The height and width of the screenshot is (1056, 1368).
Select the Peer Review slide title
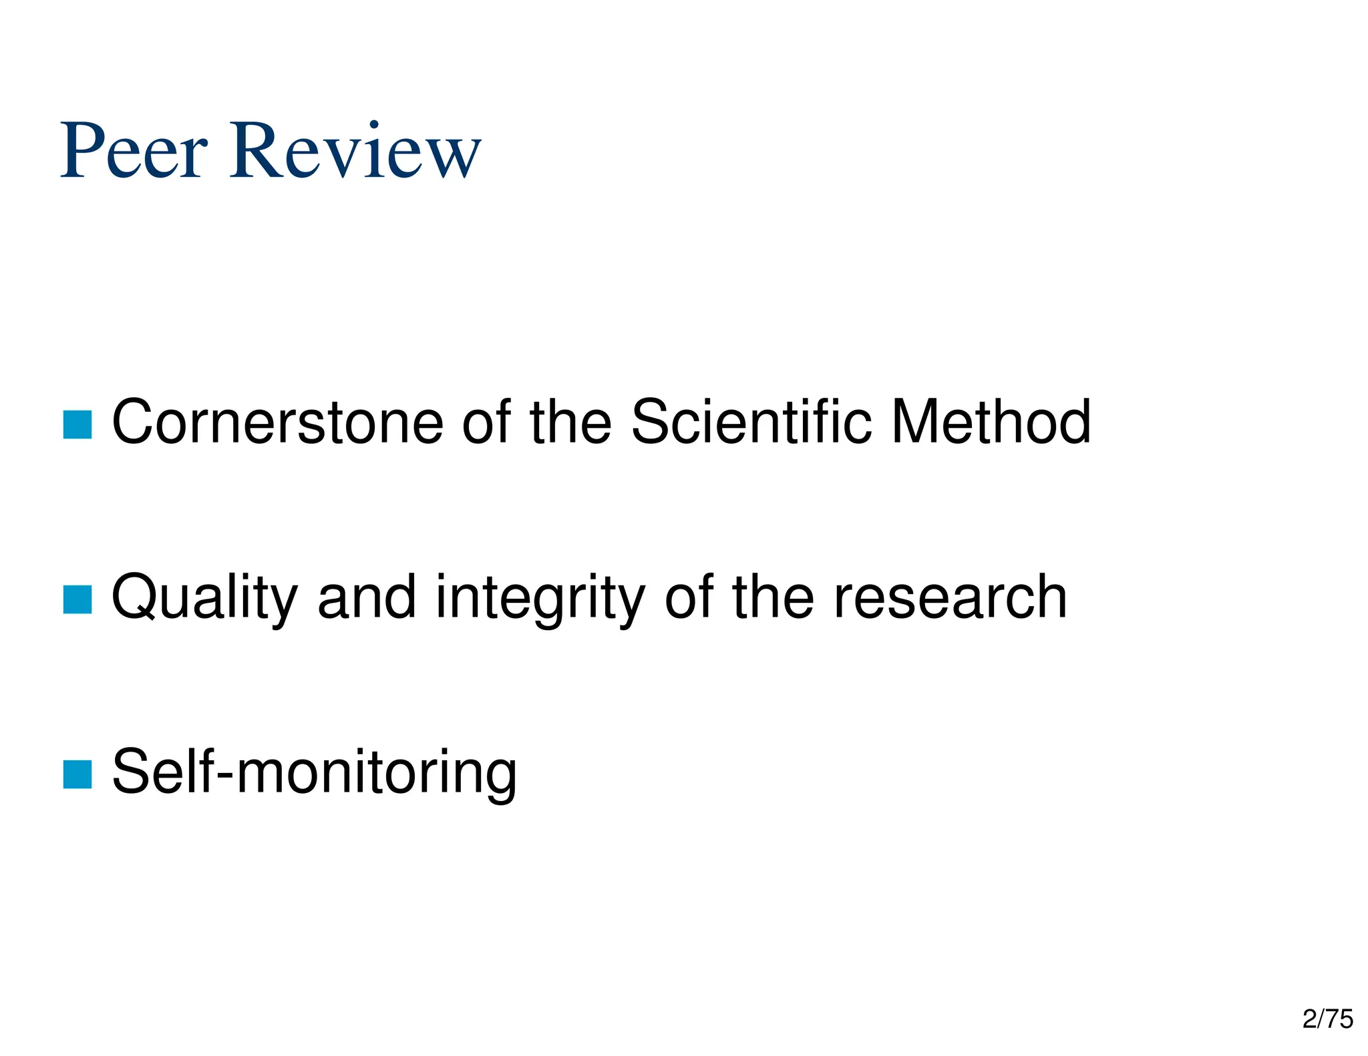[x=271, y=150]
